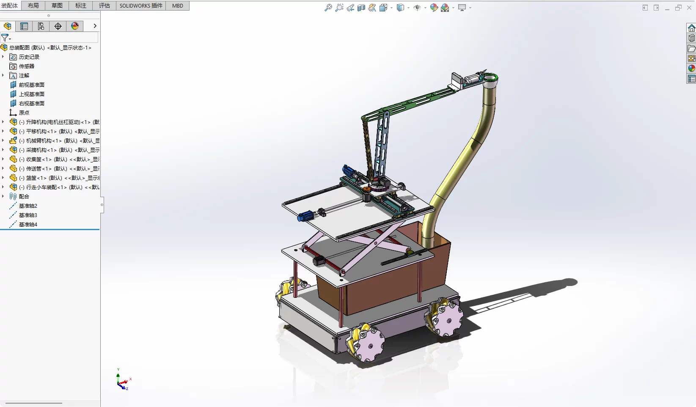Open the ConfigurationManager tab icon
This screenshot has height=407, width=696.
[x=41, y=26]
